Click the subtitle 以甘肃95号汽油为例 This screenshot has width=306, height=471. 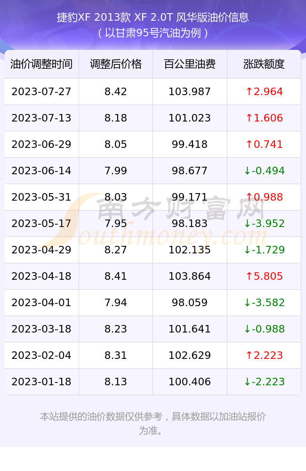coord(153,33)
